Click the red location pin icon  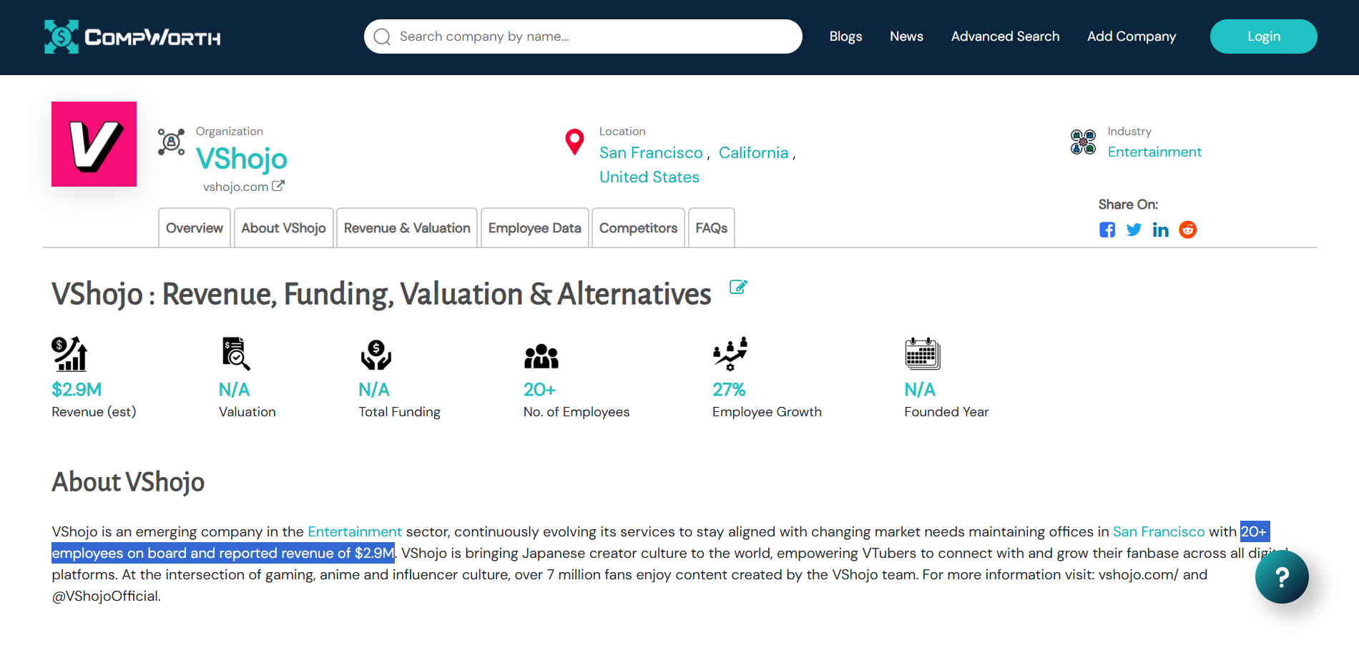point(574,142)
